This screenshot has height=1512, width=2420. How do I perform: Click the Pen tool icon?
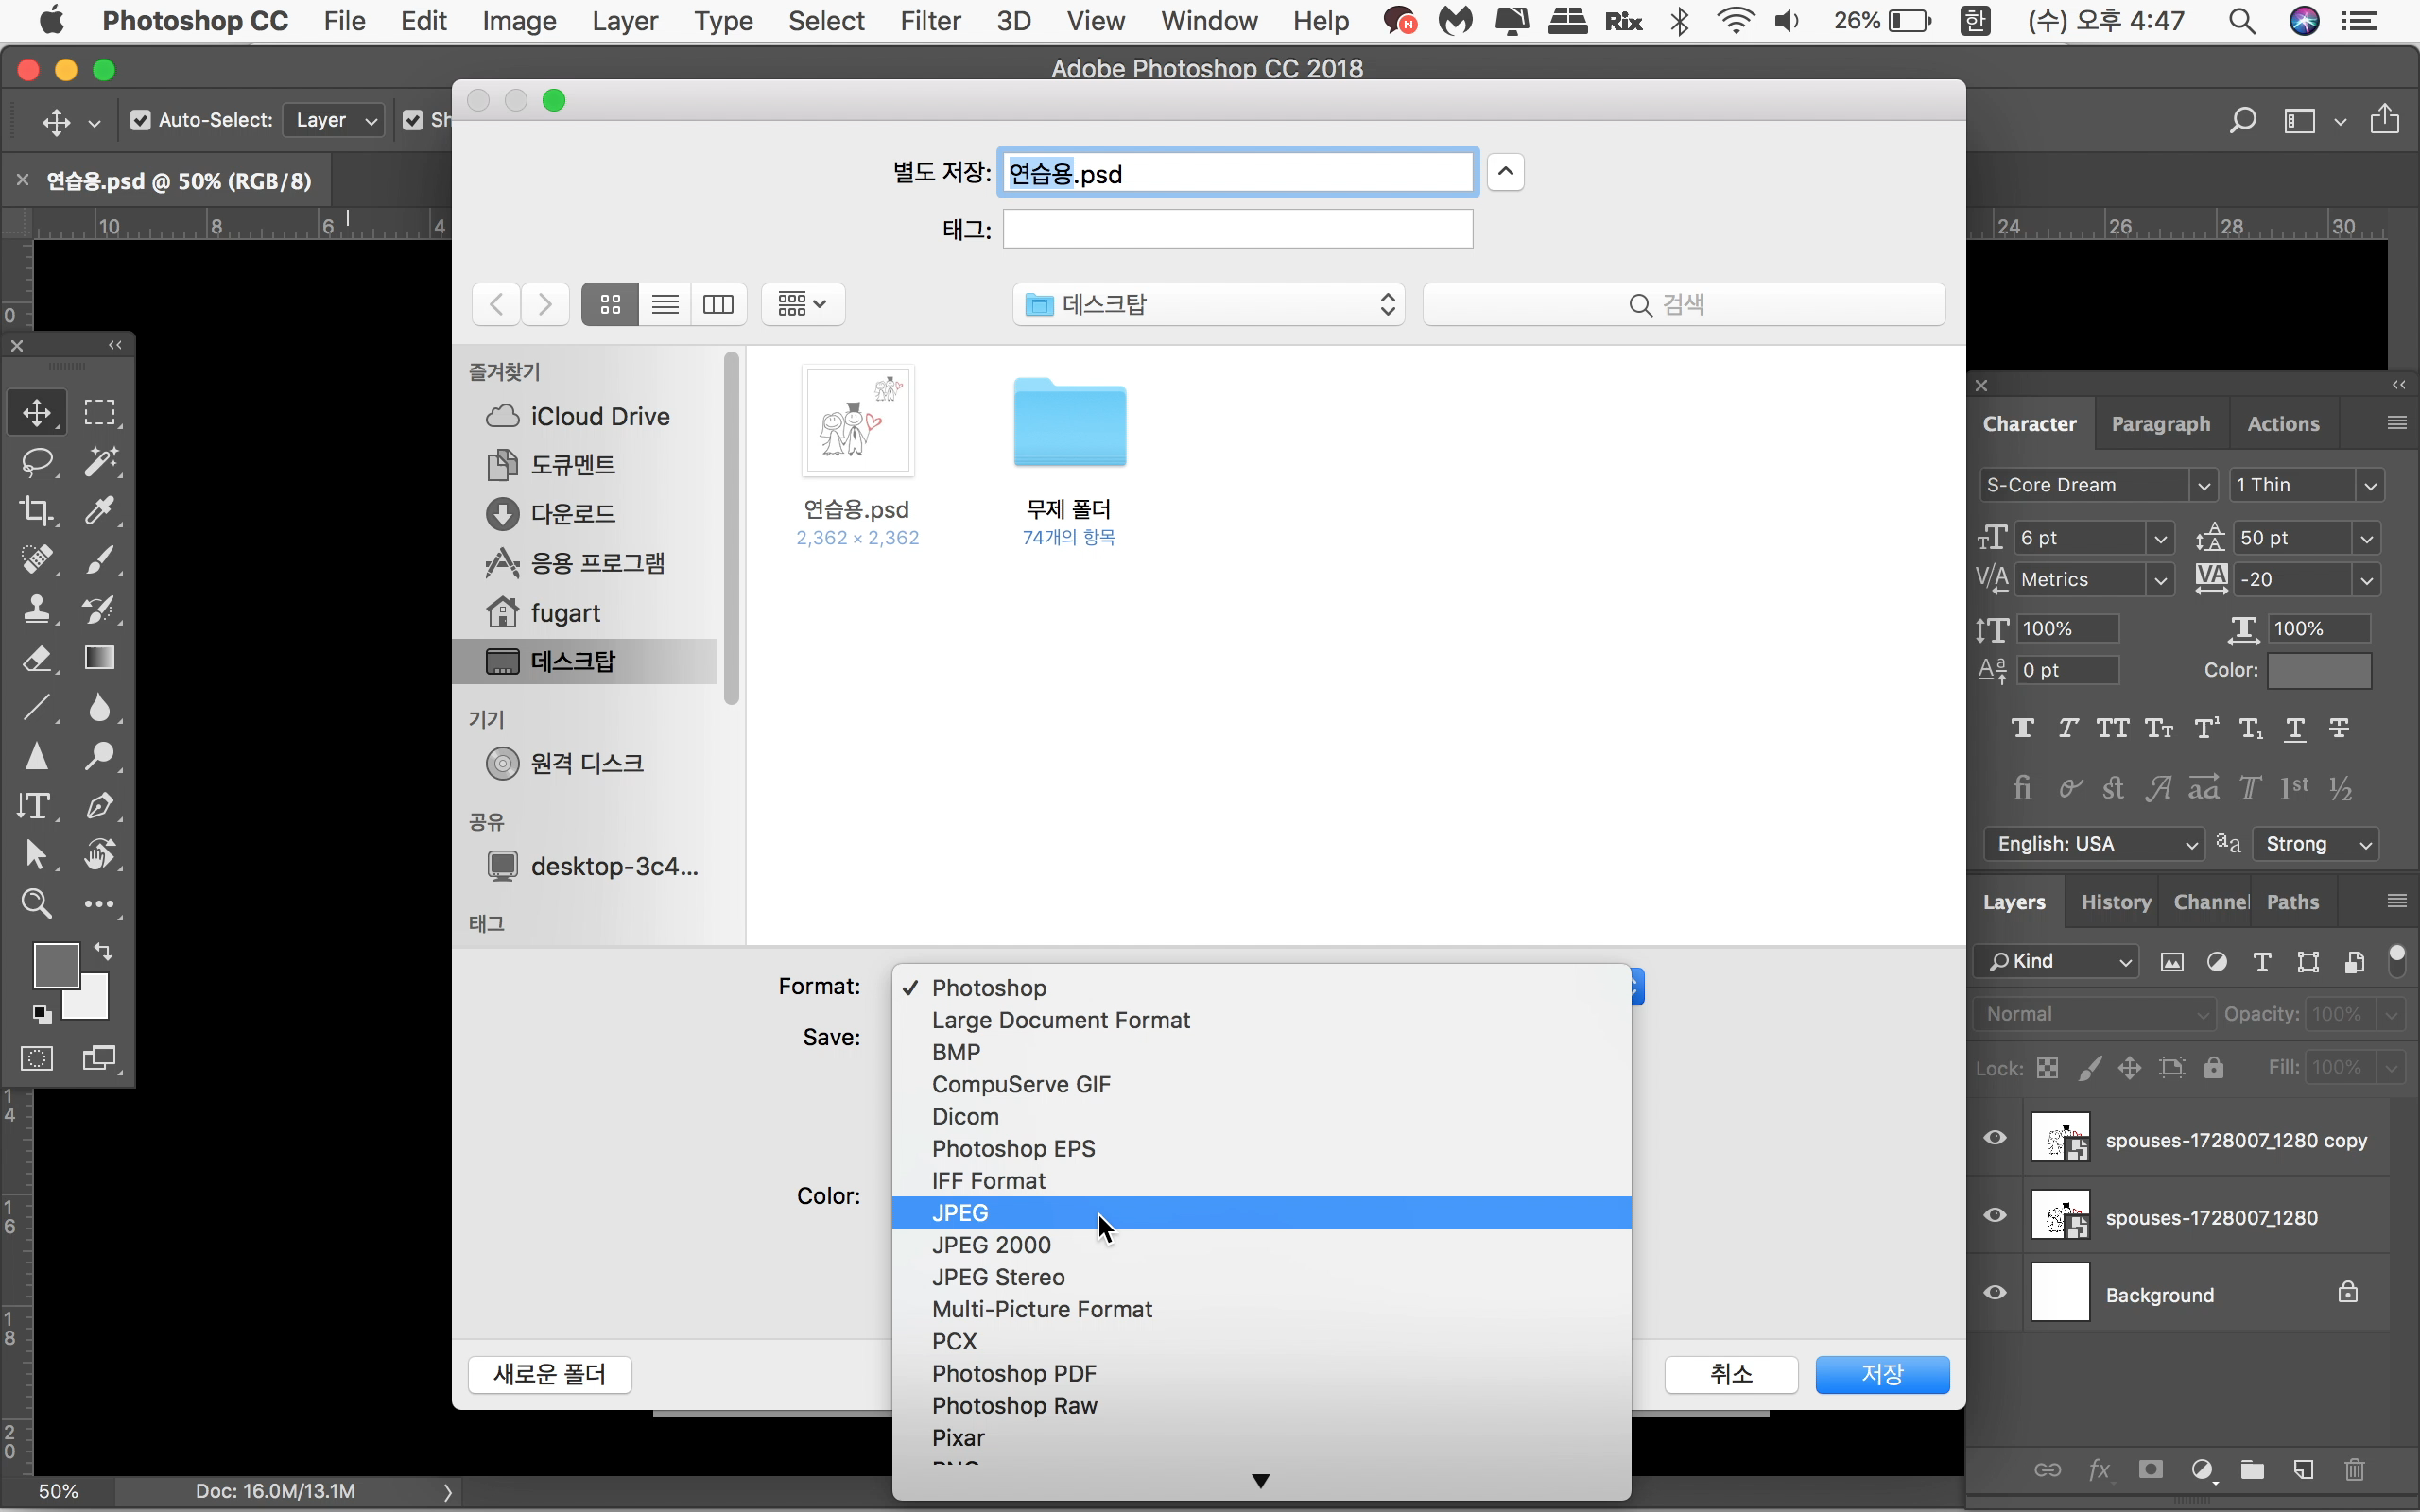[100, 805]
